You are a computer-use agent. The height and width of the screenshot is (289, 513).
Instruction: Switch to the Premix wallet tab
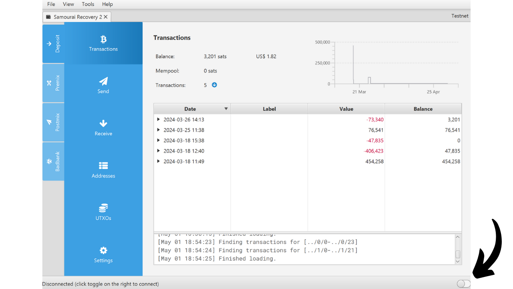[53, 83]
